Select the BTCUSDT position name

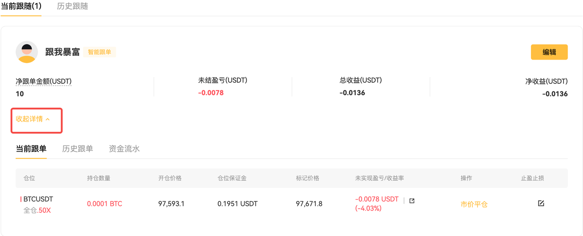coord(38,199)
